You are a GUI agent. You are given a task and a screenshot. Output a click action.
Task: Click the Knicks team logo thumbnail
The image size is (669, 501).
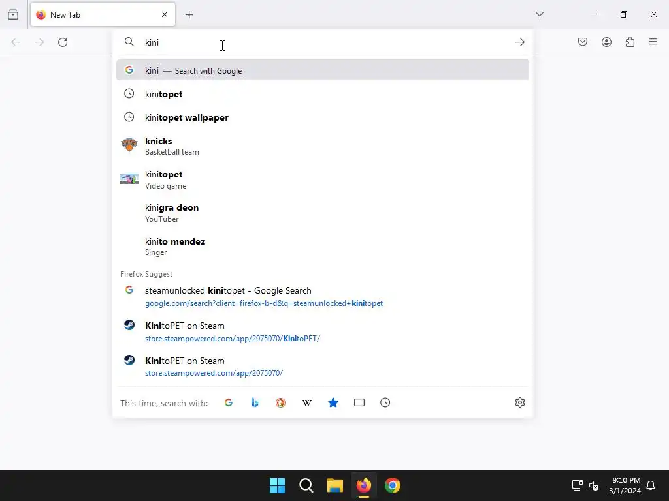[x=129, y=145]
